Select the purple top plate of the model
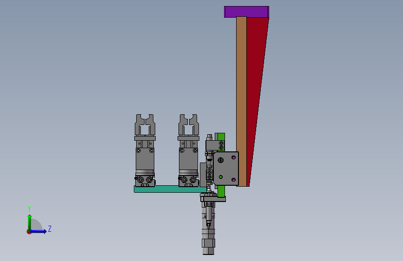This screenshot has width=403, height=261. [246, 12]
